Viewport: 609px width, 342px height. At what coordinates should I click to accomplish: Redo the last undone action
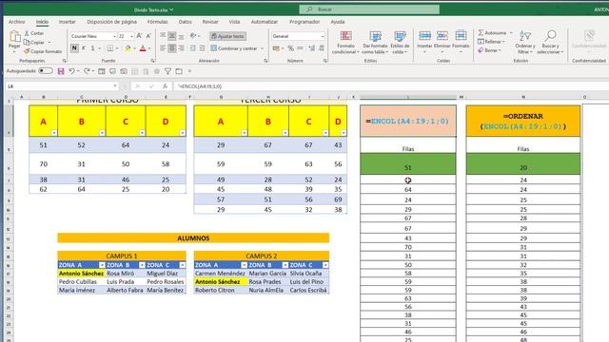point(87,71)
